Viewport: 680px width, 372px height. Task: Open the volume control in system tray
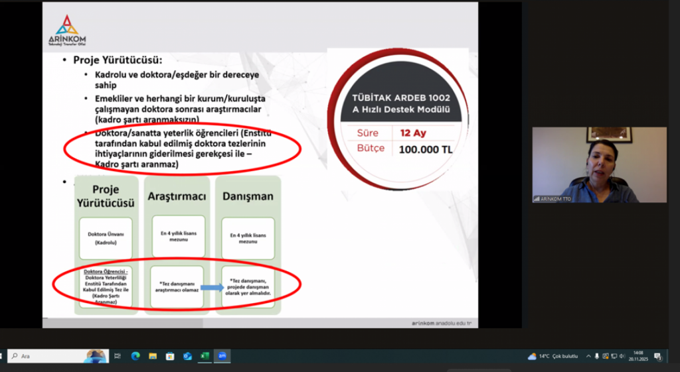(x=622, y=356)
